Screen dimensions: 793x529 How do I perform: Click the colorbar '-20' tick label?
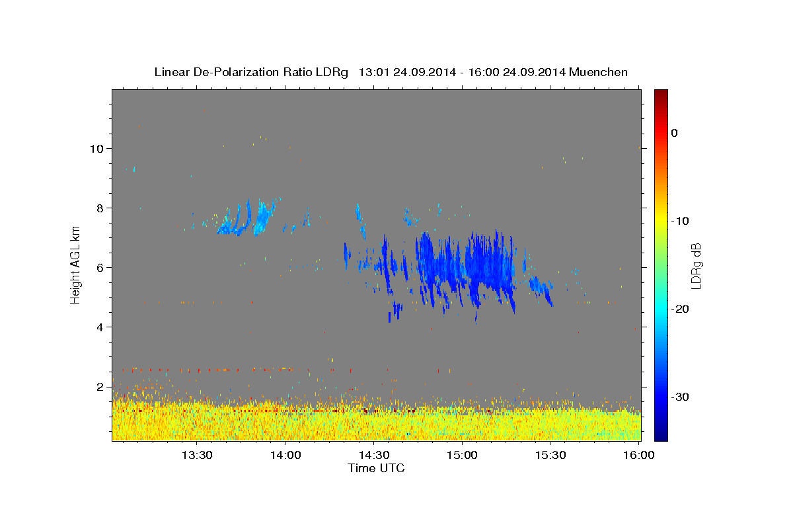(680, 309)
